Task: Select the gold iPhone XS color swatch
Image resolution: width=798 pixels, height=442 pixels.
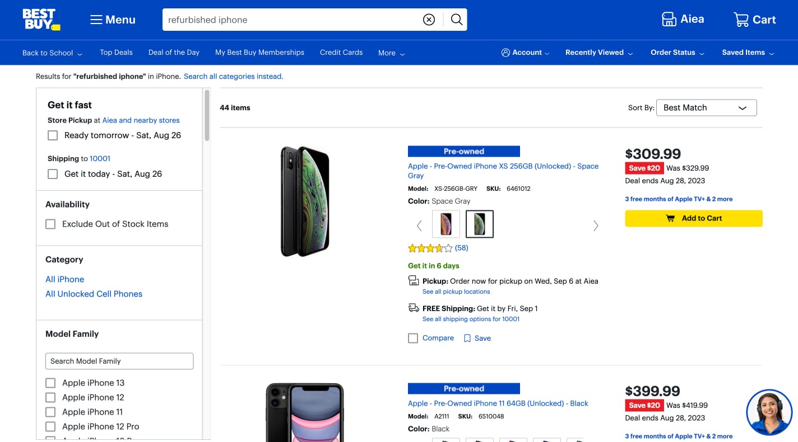Action: (446, 224)
